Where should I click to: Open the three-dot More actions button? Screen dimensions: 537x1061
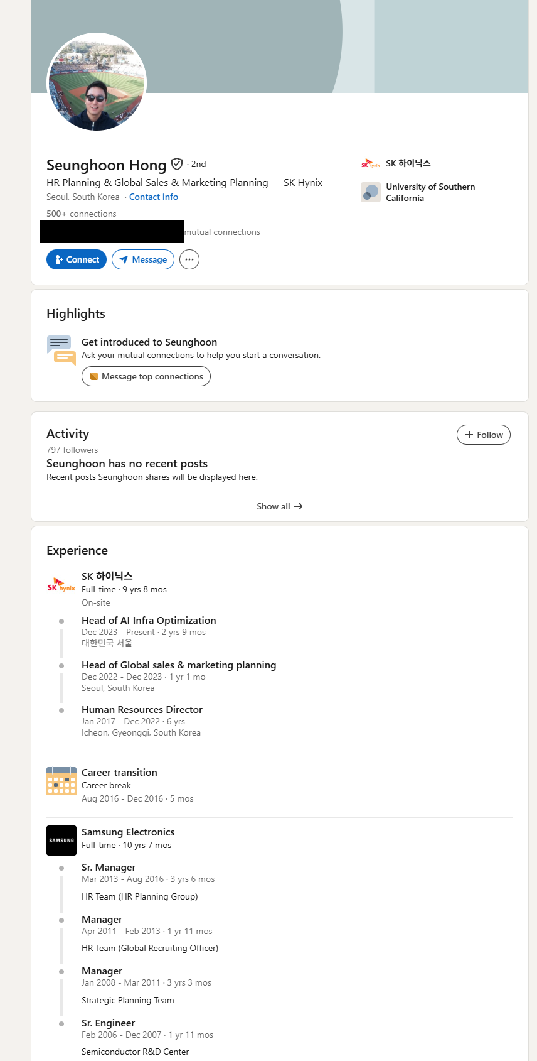pyautogui.click(x=189, y=259)
